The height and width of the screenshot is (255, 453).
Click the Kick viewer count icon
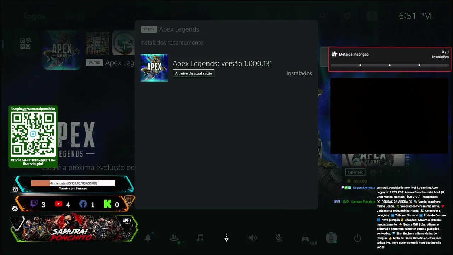click(108, 204)
